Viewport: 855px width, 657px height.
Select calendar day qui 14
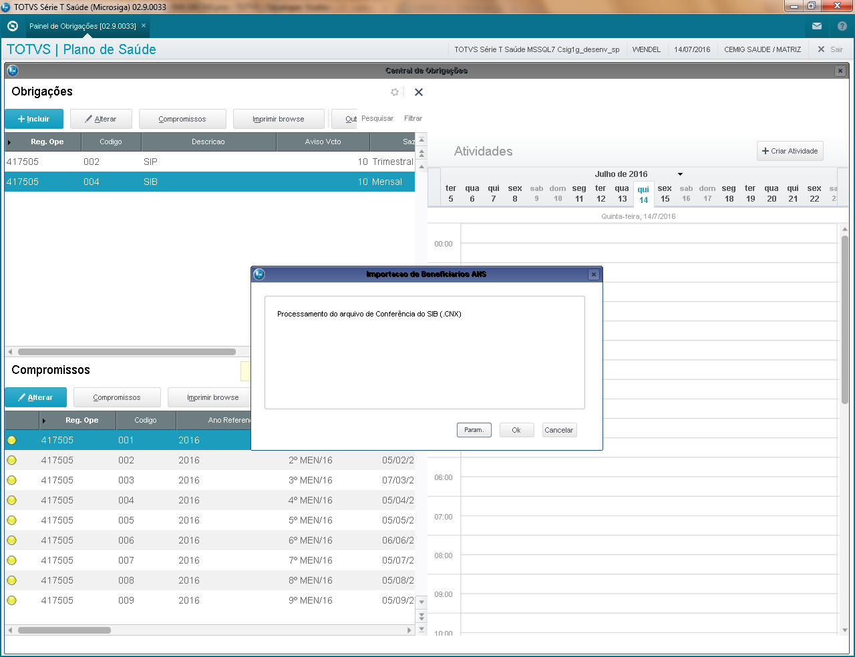[x=643, y=194]
